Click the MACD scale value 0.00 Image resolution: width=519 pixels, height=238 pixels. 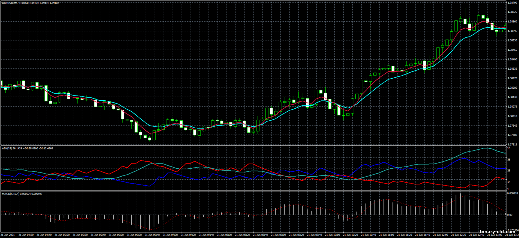click(x=509, y=215)
